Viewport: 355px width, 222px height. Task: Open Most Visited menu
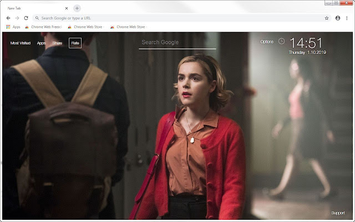click(20, 43)
